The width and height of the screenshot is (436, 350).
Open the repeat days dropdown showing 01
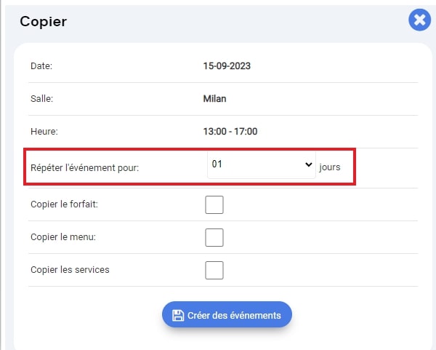[262, 164]
